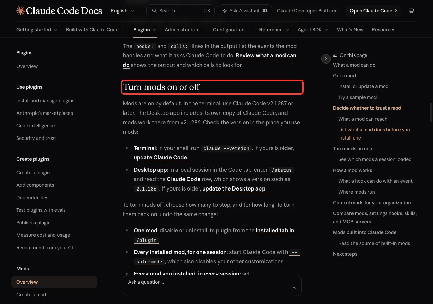Jump to Decide whether to trust a mod
The image size is (433, 304).
coord(367,108)
